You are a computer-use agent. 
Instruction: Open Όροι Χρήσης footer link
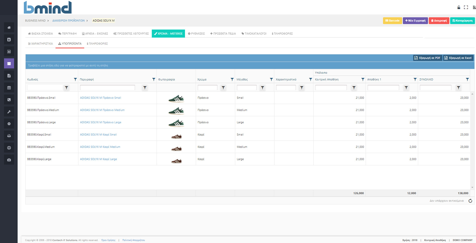[108, 240]
